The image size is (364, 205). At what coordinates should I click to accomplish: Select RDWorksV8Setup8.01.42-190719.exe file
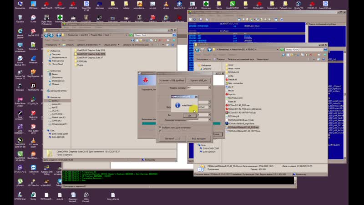pyautogui.click(x=243, y=131)
